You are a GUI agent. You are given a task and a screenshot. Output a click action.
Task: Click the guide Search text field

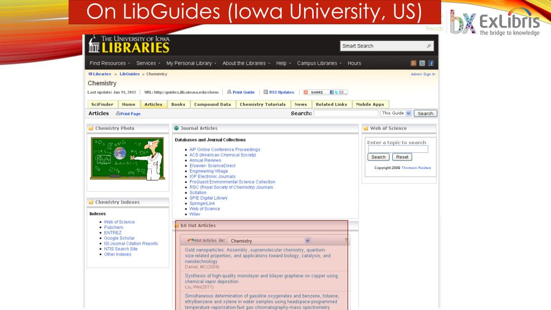[x=346, y=113]
